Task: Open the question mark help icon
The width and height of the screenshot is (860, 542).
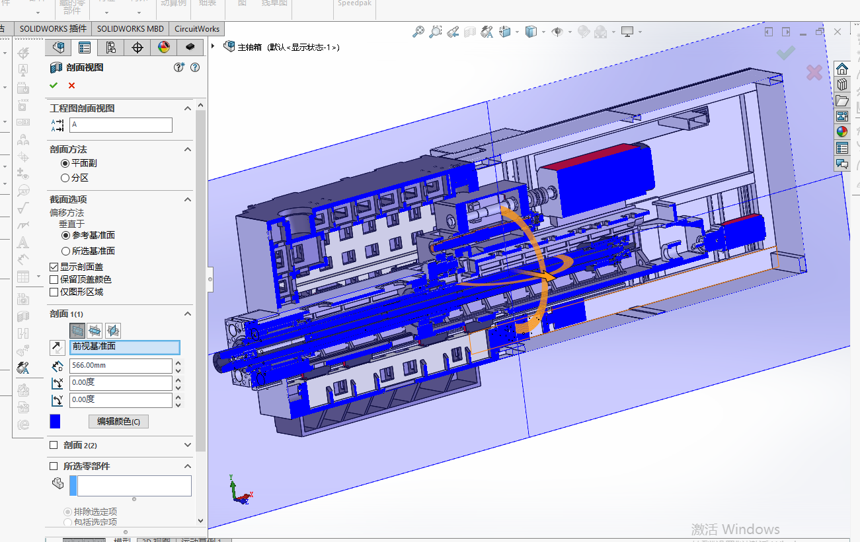Action: [195, 67]
